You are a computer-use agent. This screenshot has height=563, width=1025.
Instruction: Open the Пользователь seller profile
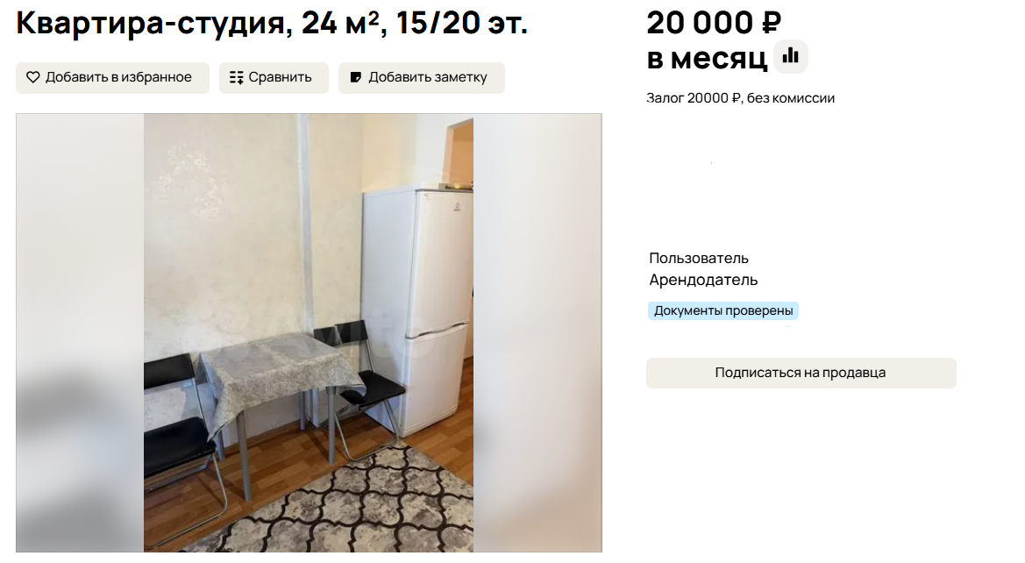coord(698,259)
